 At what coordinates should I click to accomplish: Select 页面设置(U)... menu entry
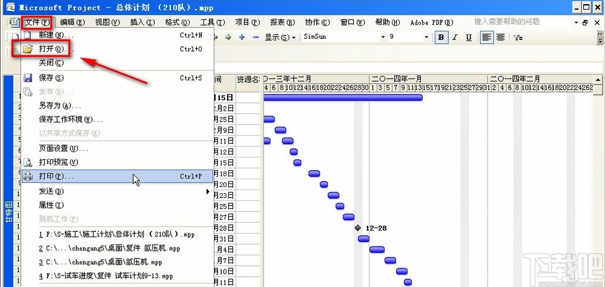[117, 148]
